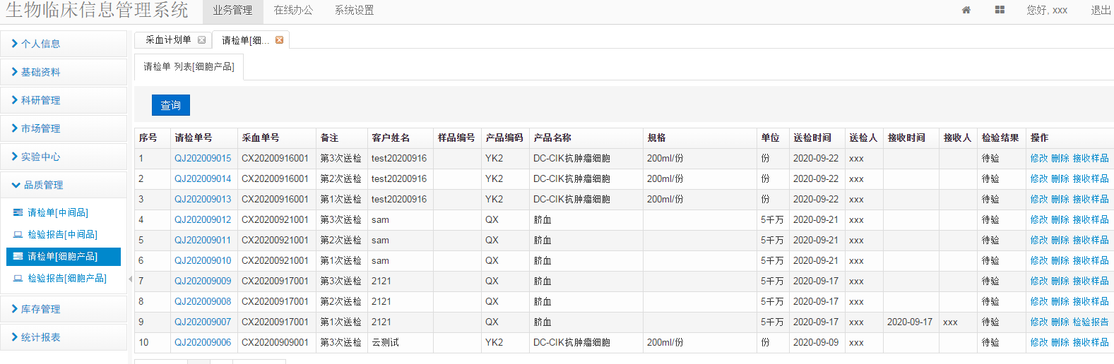Image resolution: width=1114 pixels, height=364 pixels.
Task: Close the 采血计划单 tab
Action: (x=202, y=40)
